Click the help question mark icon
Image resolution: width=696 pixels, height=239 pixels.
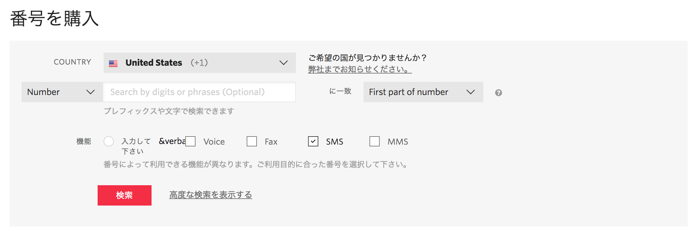pos(498,93)
